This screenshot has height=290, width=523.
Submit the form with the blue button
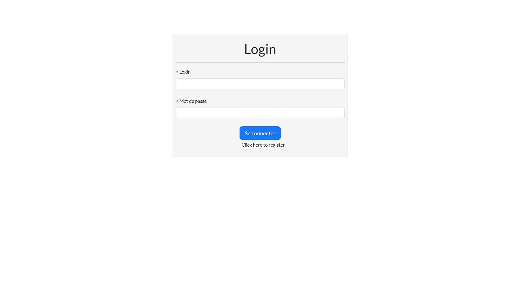click(260, 133)
